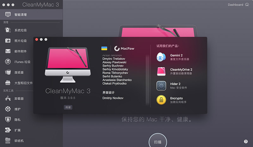Click the CleanMyMac iMac artwork in About window

tap(68, 65)
